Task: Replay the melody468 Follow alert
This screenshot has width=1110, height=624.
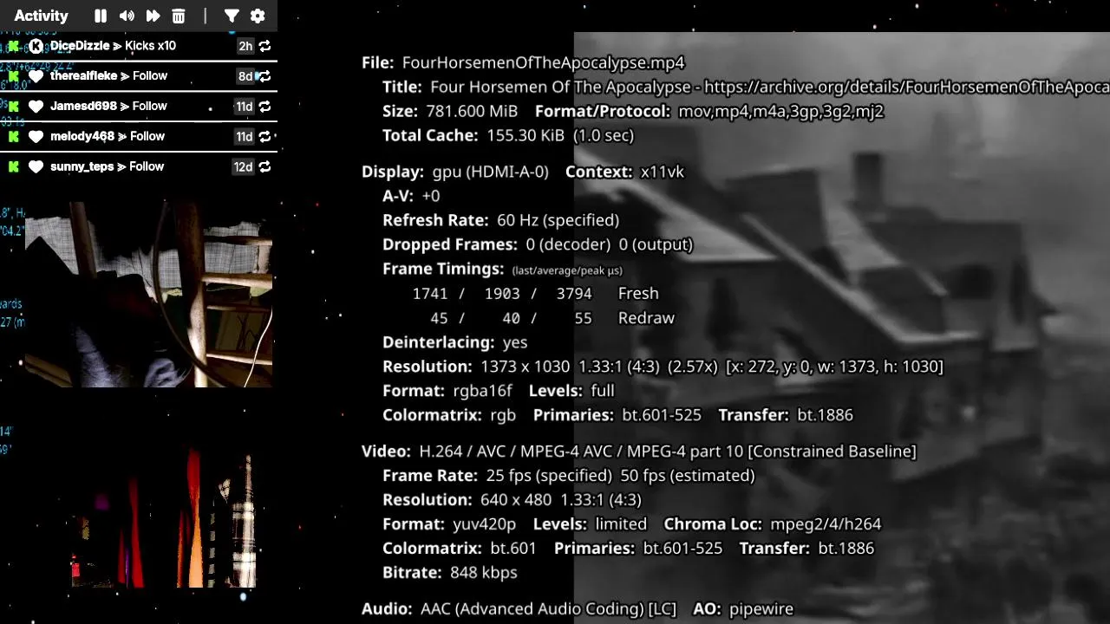Action: point(264,137)
